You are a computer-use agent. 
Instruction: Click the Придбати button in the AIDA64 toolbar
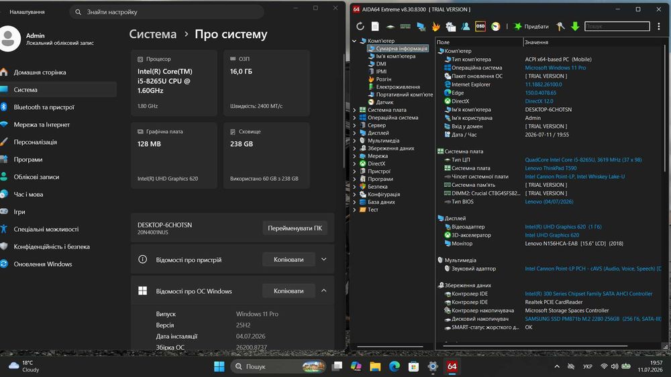coord(531,27)
